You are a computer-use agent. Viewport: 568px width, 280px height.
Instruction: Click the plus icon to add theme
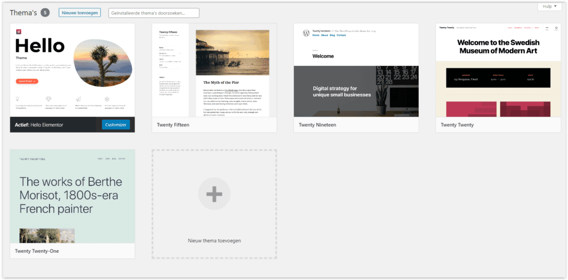214,194
